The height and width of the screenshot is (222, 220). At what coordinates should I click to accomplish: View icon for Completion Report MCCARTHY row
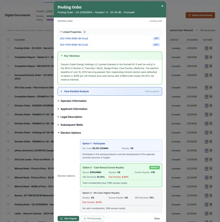(x=206, y=66)
